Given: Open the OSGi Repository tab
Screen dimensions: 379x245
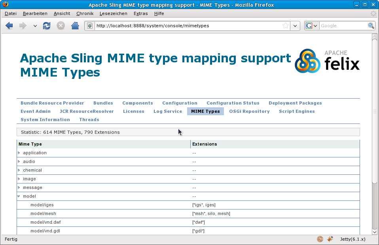Looking at the screenshot, I should tap(249, 111).
